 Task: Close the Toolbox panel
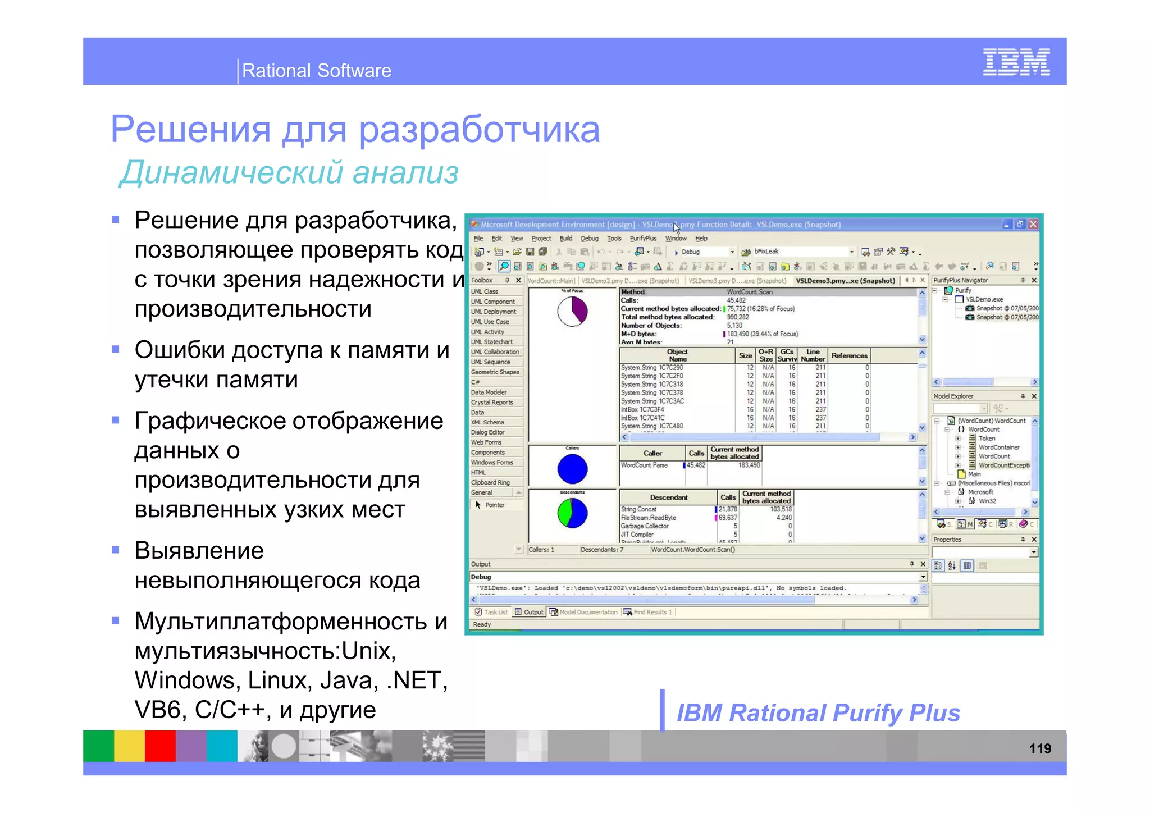coord(518,280)
